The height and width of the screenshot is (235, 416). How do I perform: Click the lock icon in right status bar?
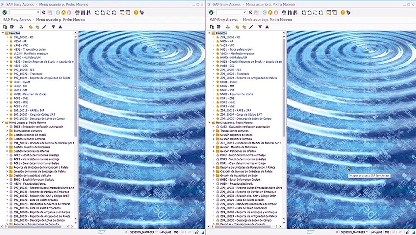[x=407, y=232]
